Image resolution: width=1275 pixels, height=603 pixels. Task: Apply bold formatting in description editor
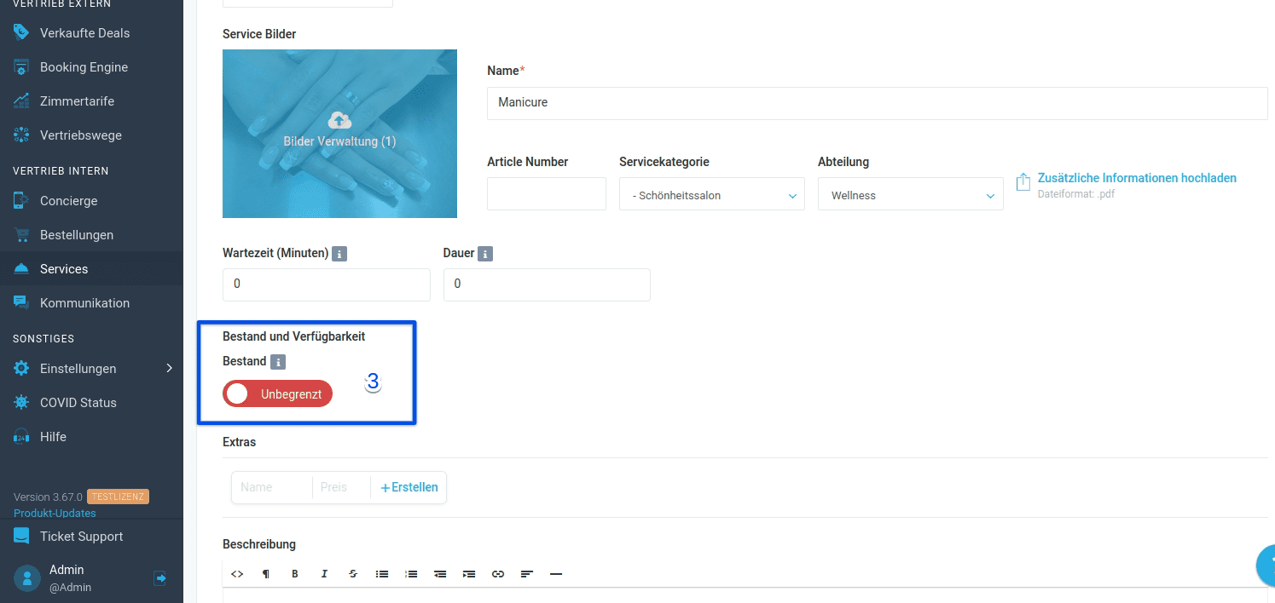(295, 574)
